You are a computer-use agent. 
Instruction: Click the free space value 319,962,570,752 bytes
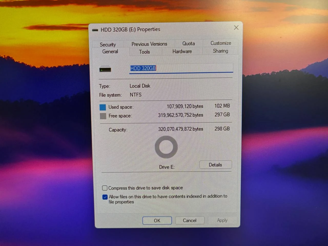coord(181,115)
